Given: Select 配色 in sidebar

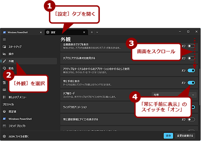Looking at the screenshot, I should [29, 68].
